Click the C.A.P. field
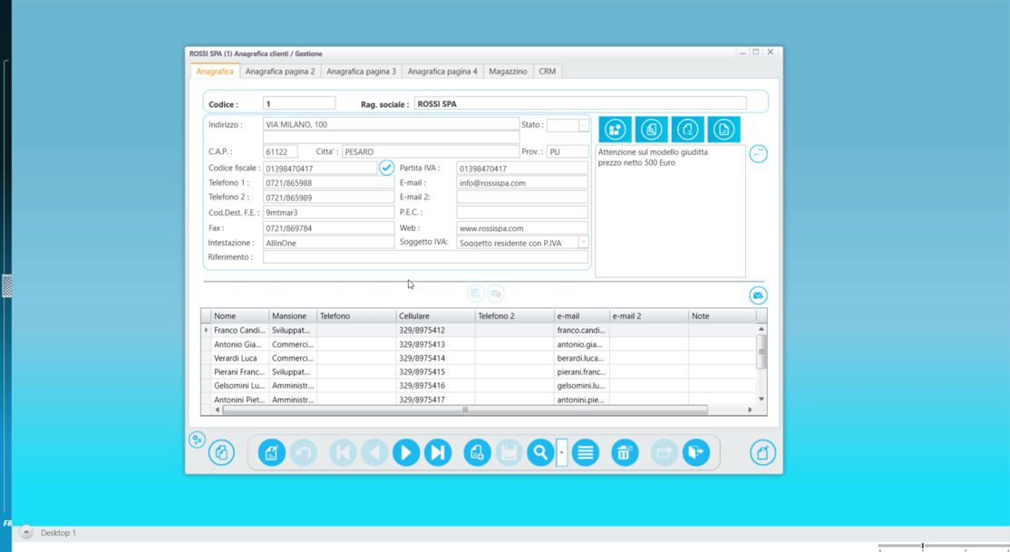1010x552 pixels. pos(281,152)
